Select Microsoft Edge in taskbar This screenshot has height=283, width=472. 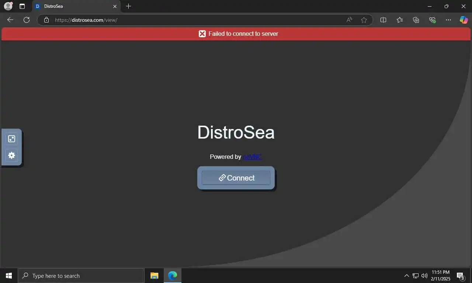(x=172, y=276)
